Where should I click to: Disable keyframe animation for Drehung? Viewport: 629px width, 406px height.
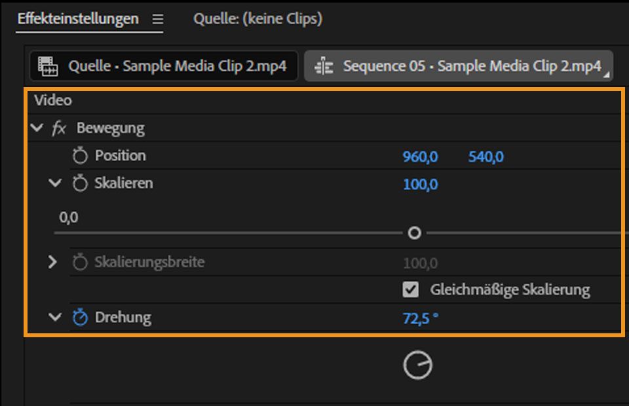pos(81,316)
